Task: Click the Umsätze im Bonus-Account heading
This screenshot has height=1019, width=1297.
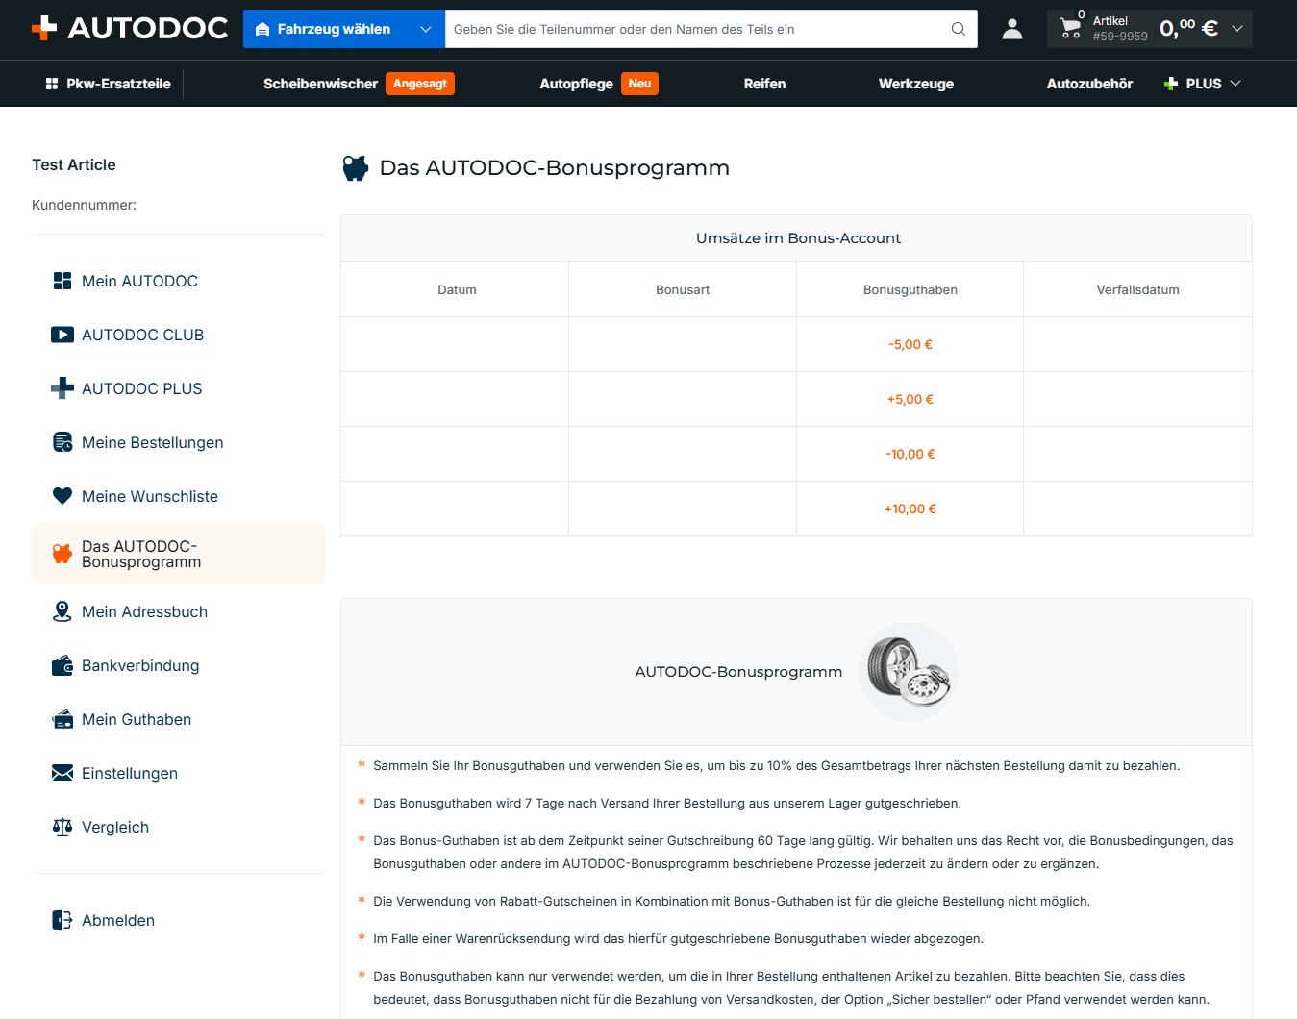Action: coord(798,238)
